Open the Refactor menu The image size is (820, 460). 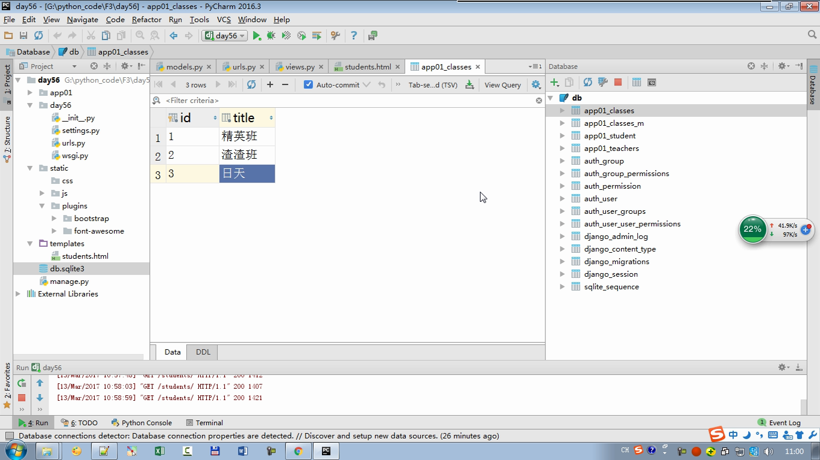tap(146, 20)
